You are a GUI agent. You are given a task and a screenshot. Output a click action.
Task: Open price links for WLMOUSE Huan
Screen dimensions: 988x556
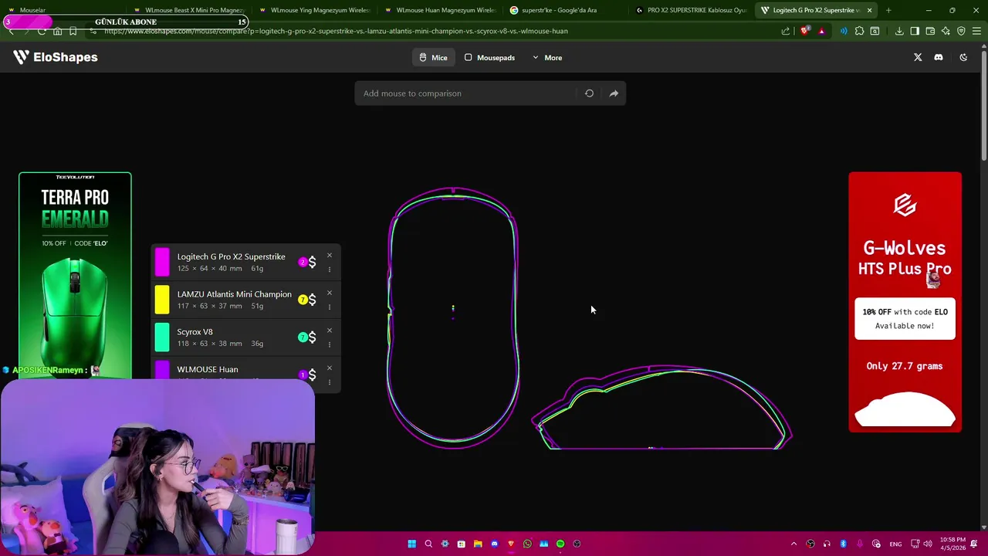point(307,375)
